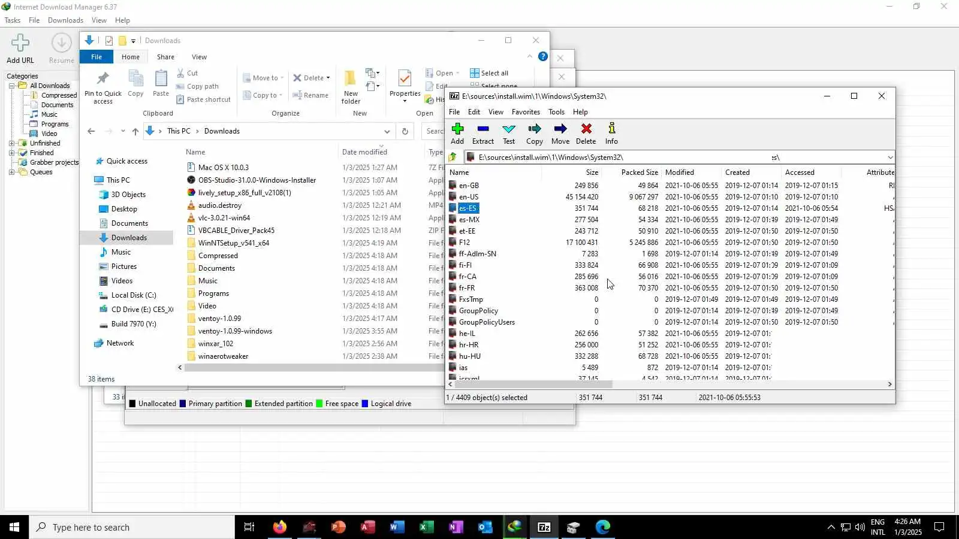Open Excel from the taskbar
The image size is (959, 539).
426,527
